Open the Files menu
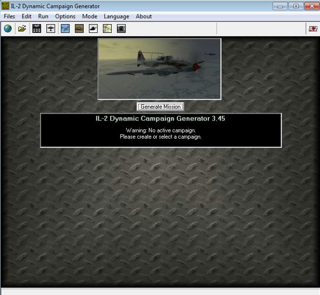Screen dimensions: 320x295 [9, 16]
